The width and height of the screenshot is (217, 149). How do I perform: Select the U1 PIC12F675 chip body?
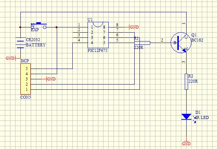click(x=98, y=35)
